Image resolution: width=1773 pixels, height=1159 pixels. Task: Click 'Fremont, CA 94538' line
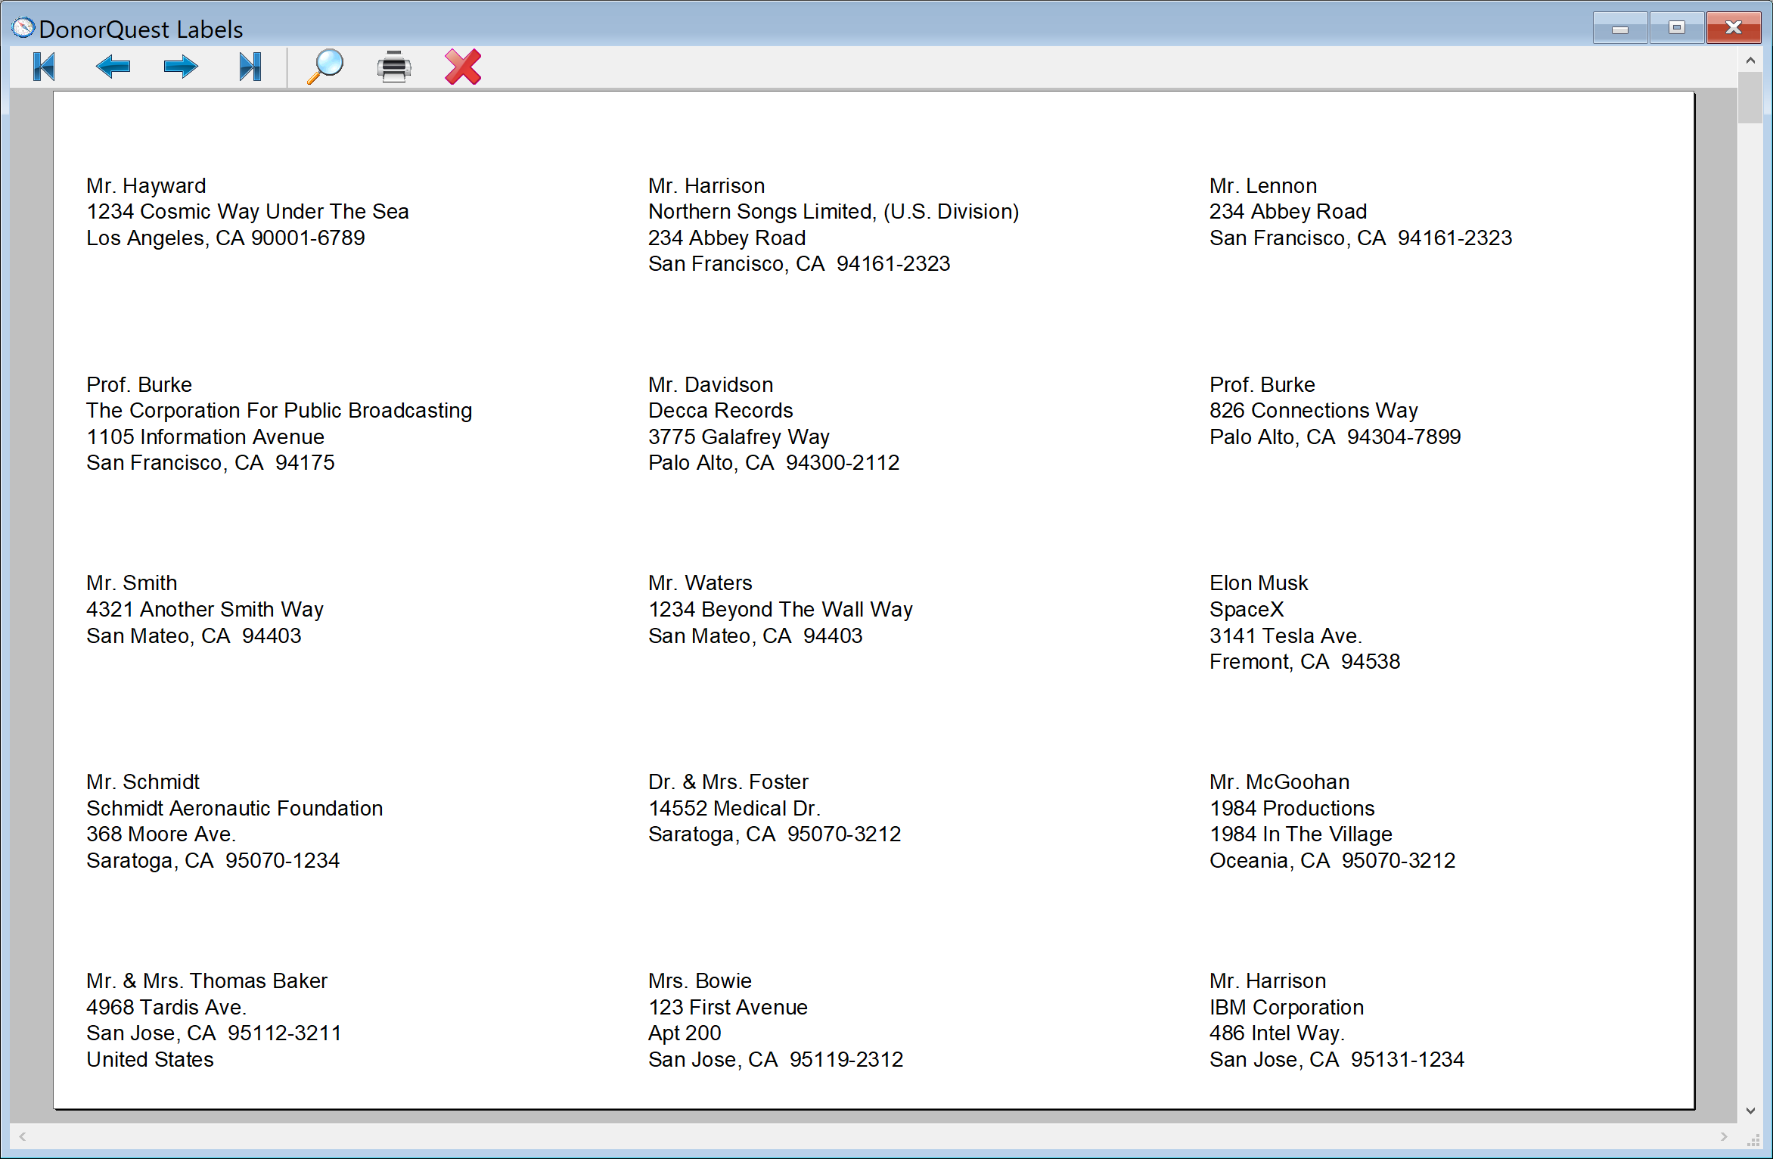(x=1305, y=661)
